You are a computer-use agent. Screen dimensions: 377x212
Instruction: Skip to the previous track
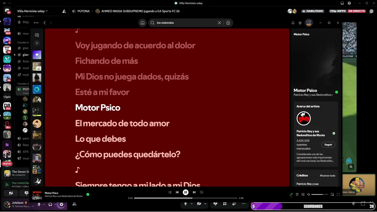[177, 192]
